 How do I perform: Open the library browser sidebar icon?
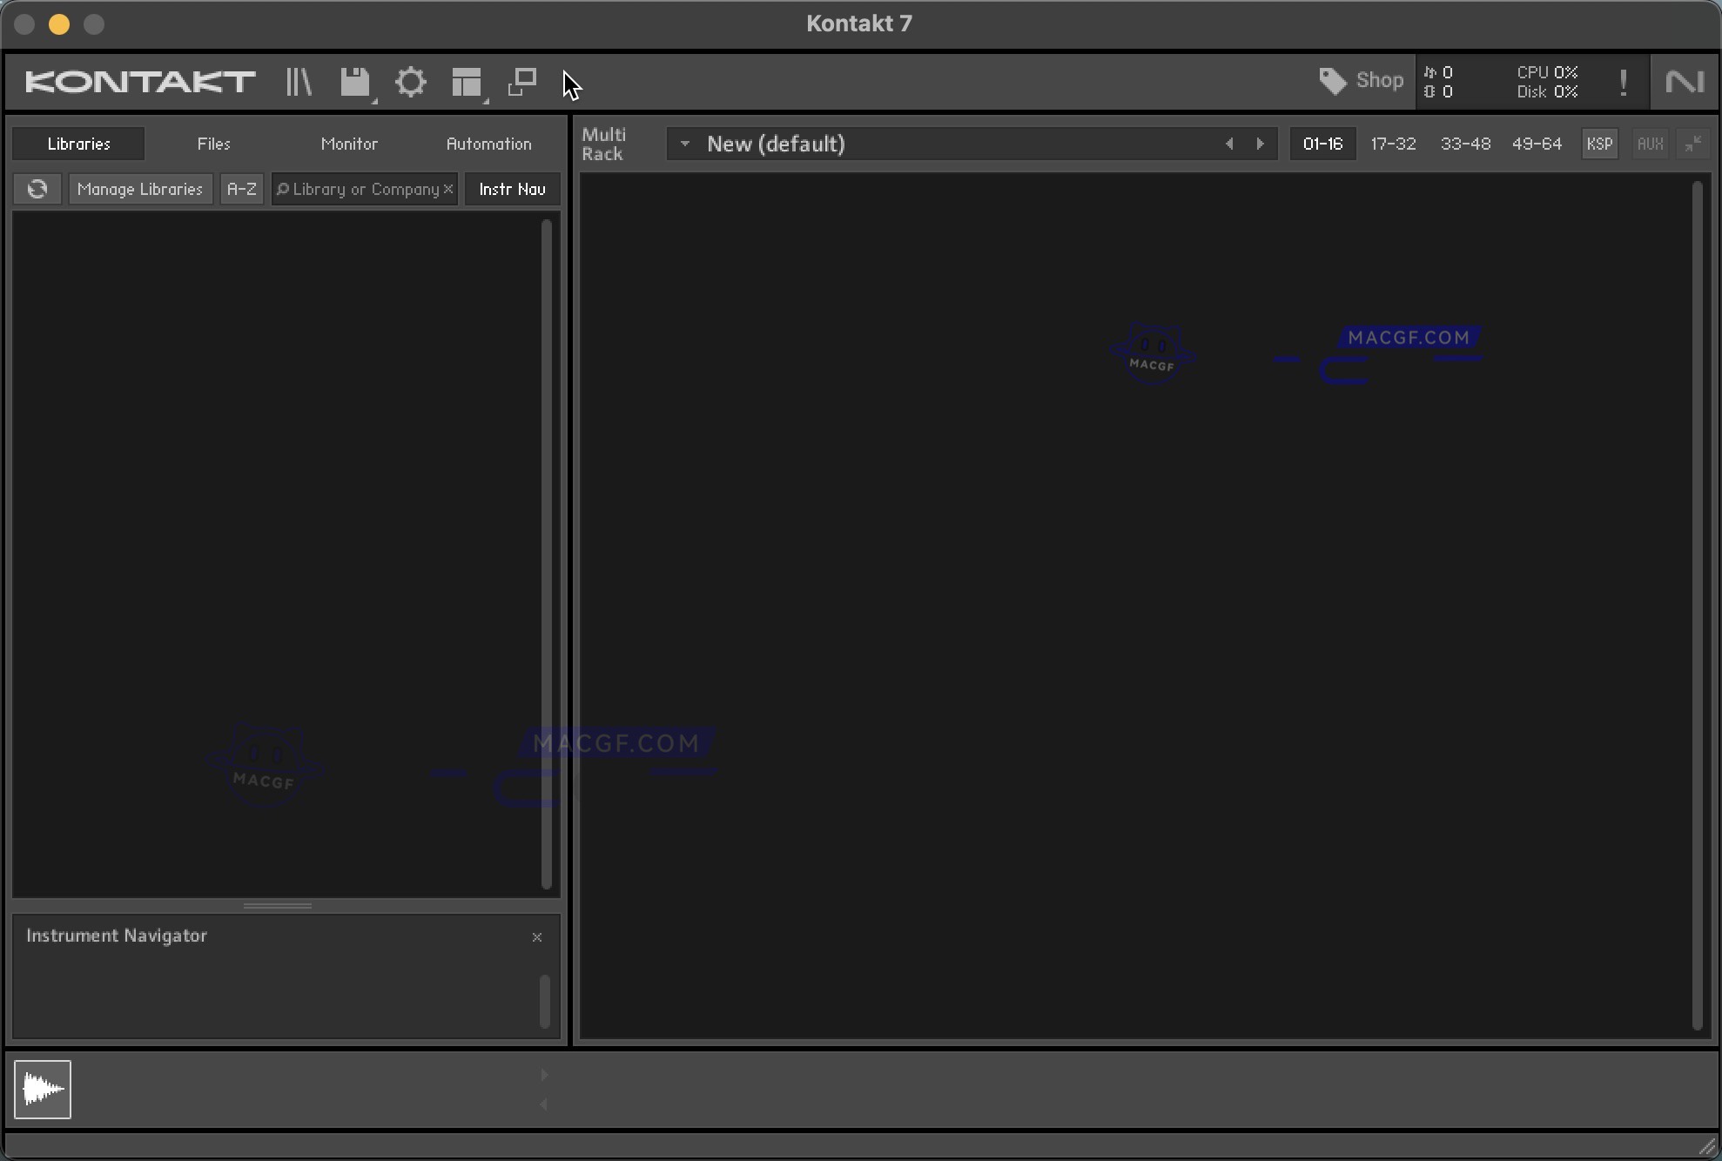point(298,82)
